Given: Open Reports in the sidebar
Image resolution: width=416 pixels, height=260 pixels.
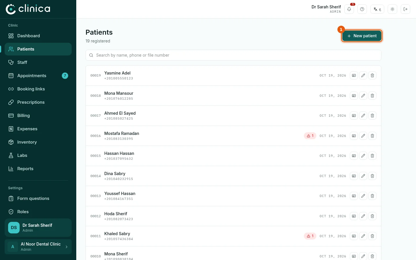Looking at the screenshot, I should tap(38, 169).
